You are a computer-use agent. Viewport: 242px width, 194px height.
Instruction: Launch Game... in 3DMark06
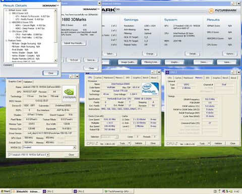(227, 62)
